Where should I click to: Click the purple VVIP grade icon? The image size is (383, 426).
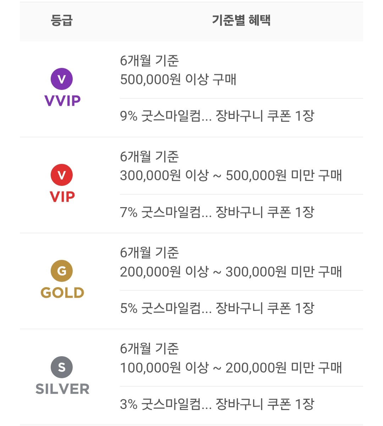click(62, 79)
